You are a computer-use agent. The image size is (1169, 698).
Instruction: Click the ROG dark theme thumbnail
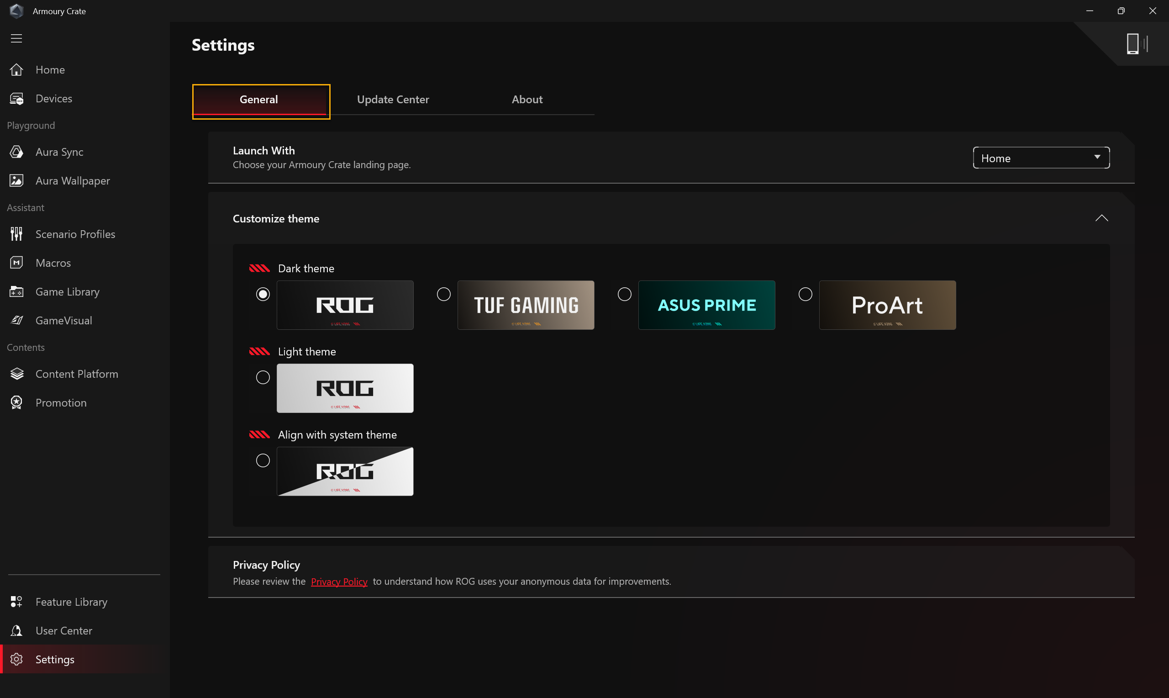[345, 305]
